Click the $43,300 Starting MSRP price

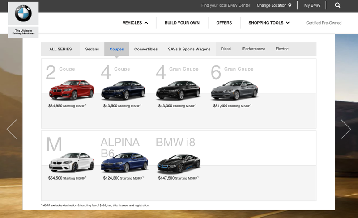click(x=177, y=106)
